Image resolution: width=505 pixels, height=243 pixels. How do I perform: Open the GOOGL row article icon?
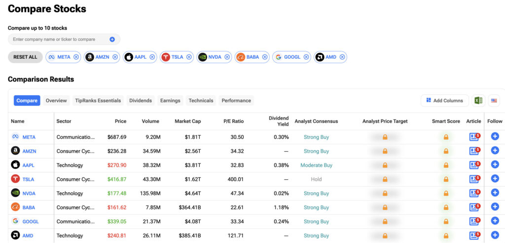pos(474,221)
